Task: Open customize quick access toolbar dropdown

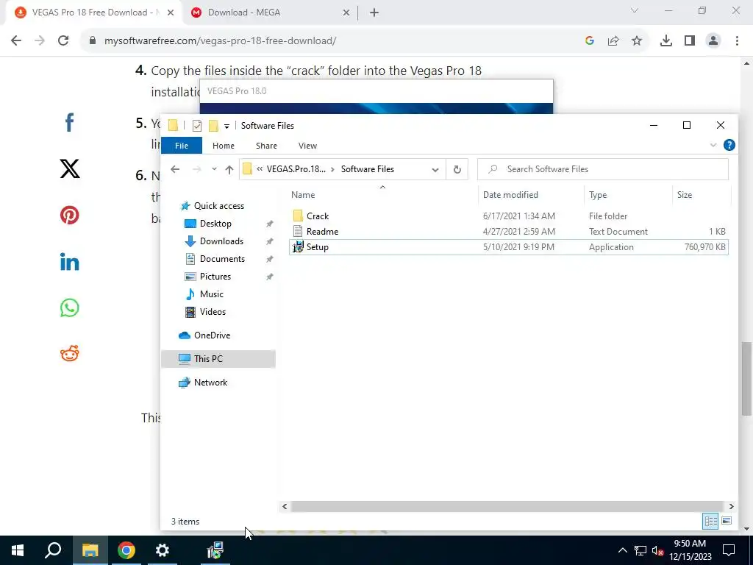Action: (x=226, y=126)
